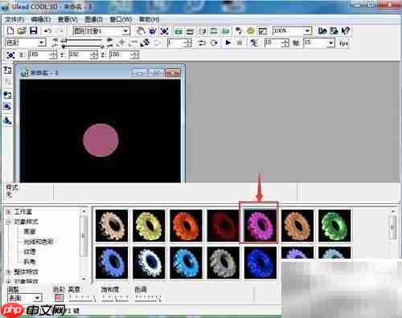Click the Z position value field

124,55
